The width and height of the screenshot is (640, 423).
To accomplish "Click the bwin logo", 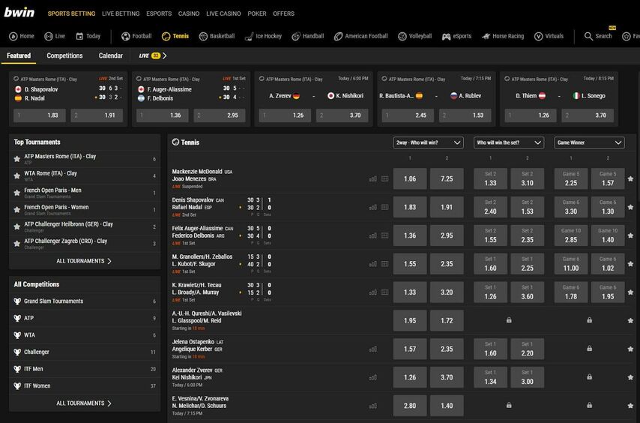I will click(19, 13).
